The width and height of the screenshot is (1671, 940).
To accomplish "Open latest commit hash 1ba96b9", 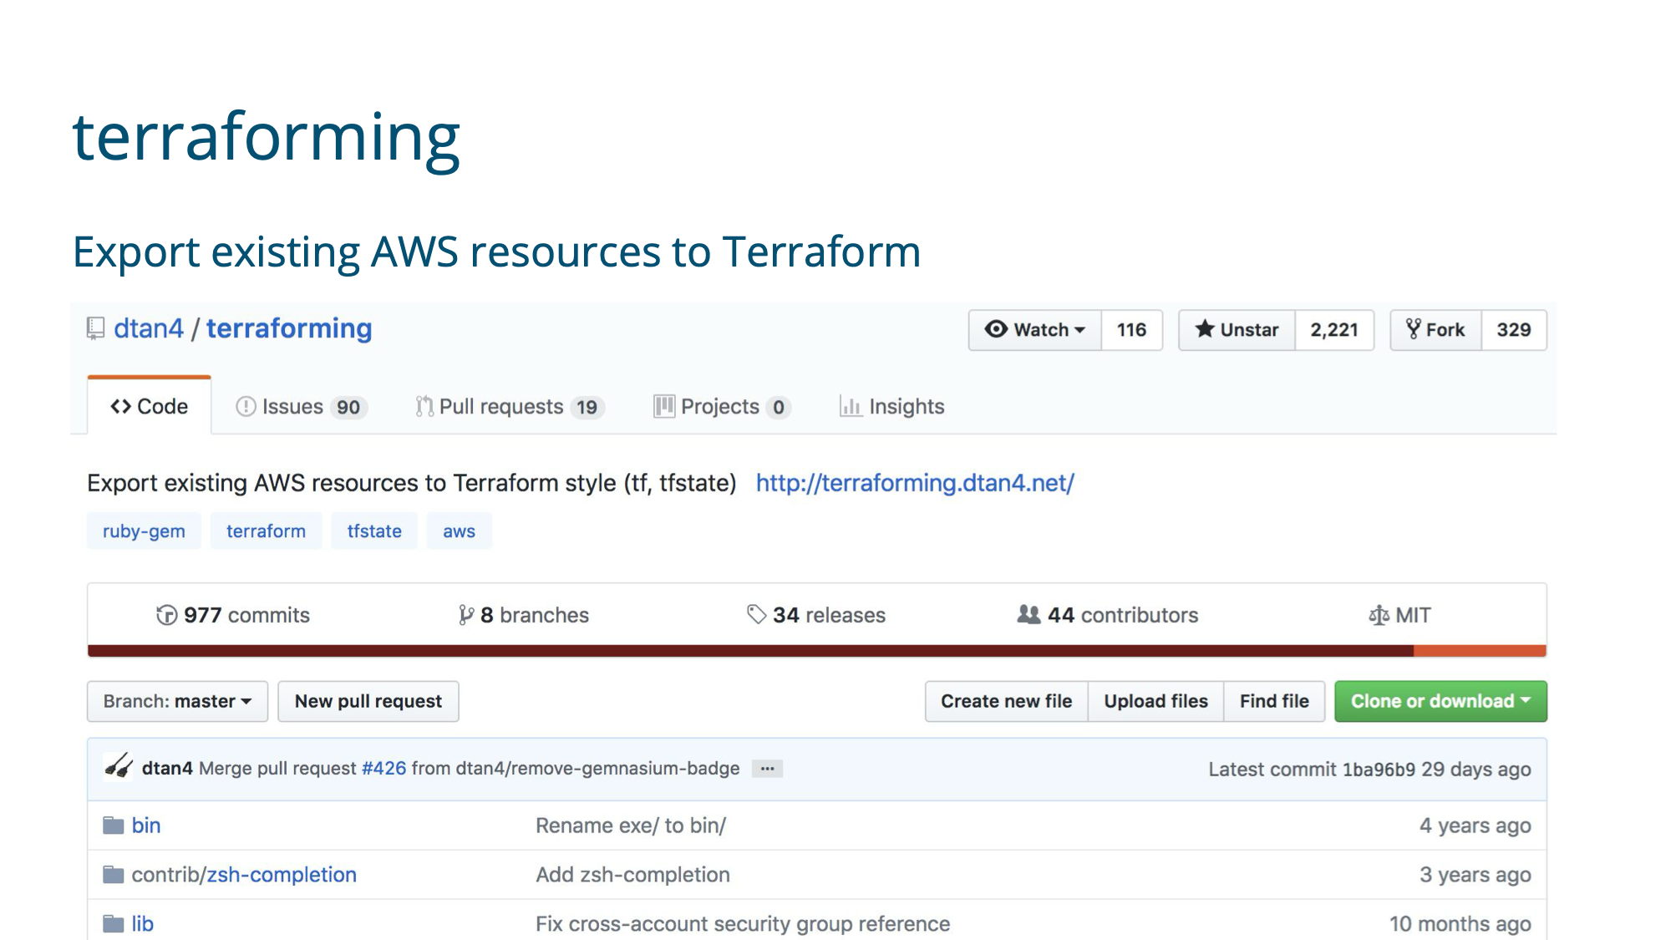I will (x=1379, y=770).
